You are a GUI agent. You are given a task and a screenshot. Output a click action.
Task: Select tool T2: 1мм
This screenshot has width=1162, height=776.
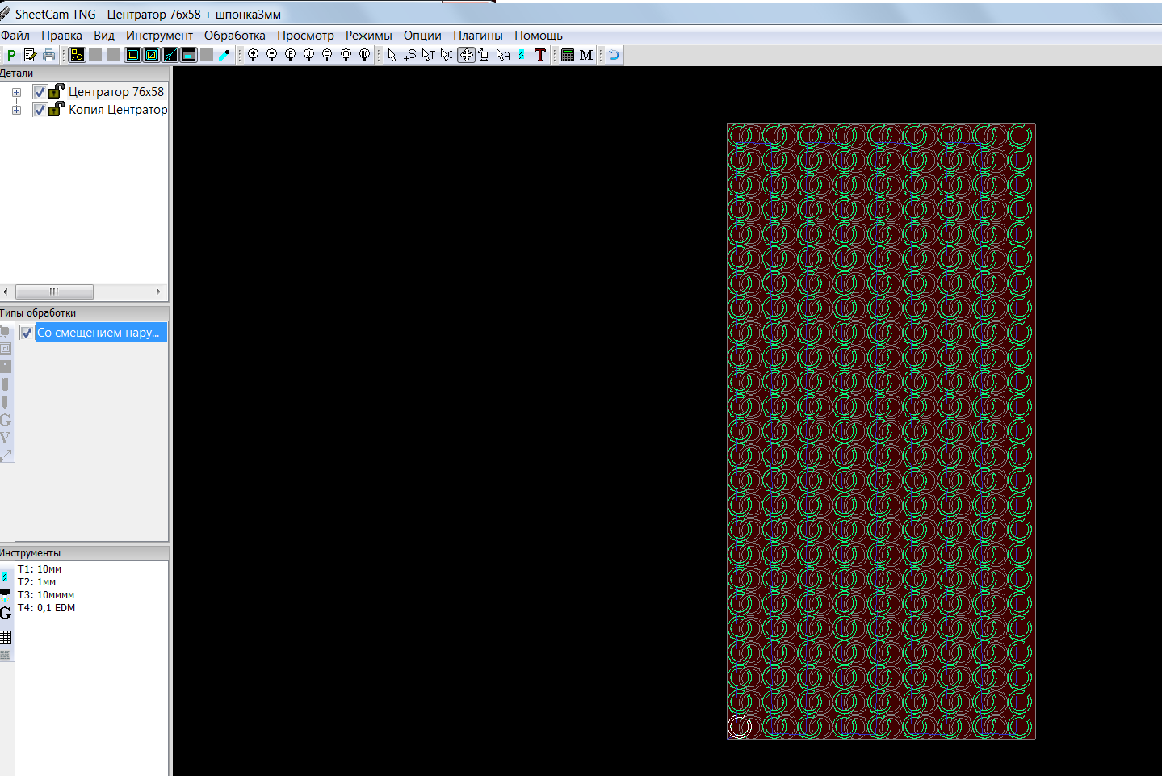tap(37, 582)
